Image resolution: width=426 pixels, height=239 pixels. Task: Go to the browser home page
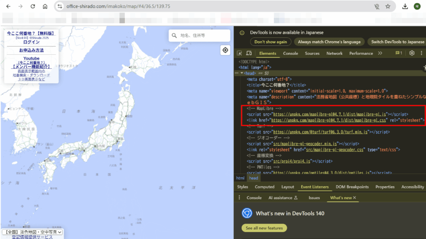click(45, 7)
